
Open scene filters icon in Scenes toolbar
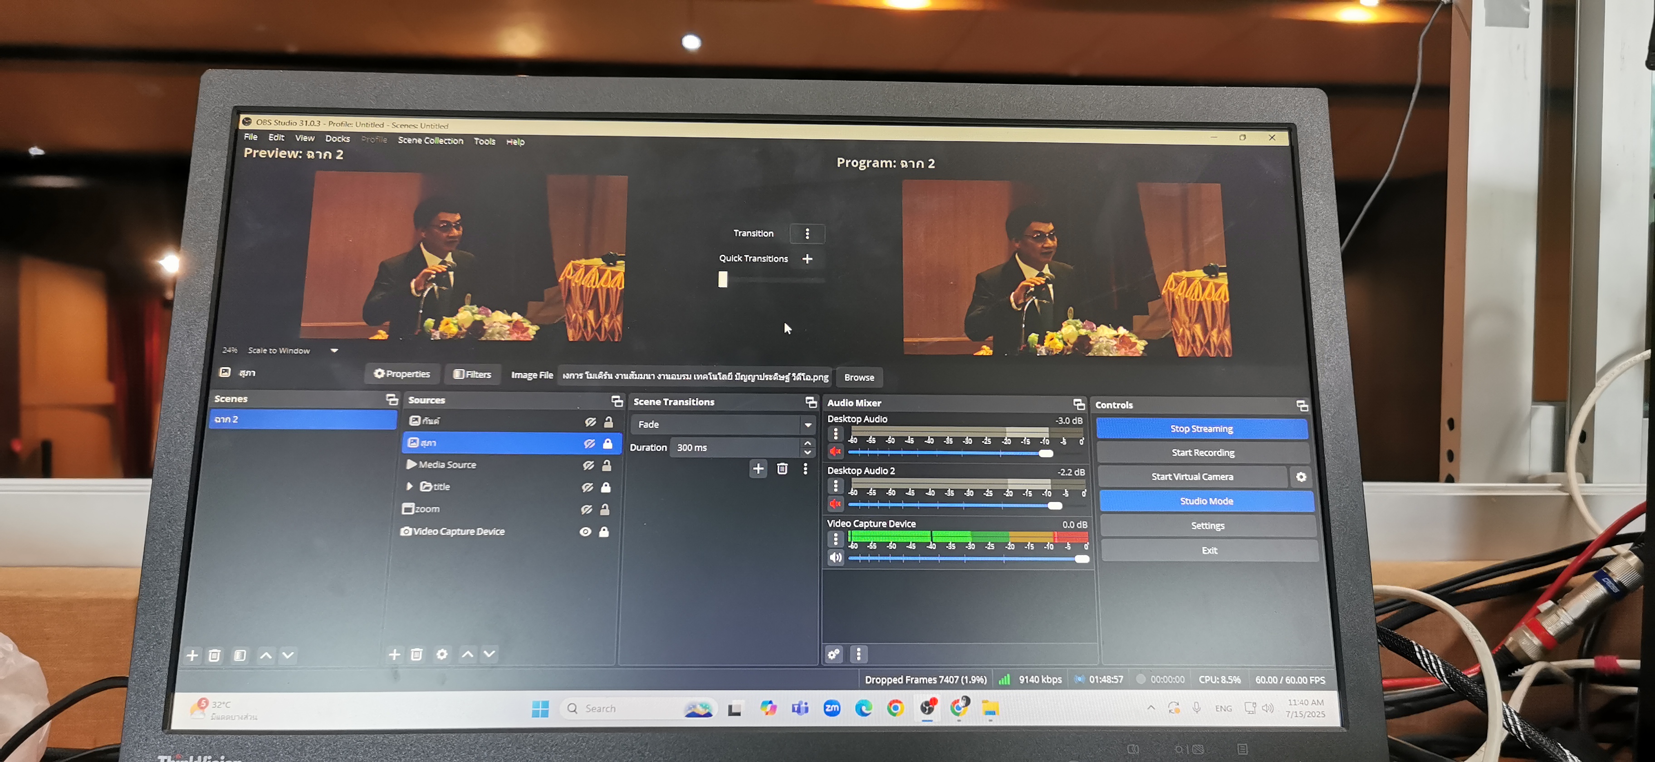pyautogui.click(x=240, y=655)
